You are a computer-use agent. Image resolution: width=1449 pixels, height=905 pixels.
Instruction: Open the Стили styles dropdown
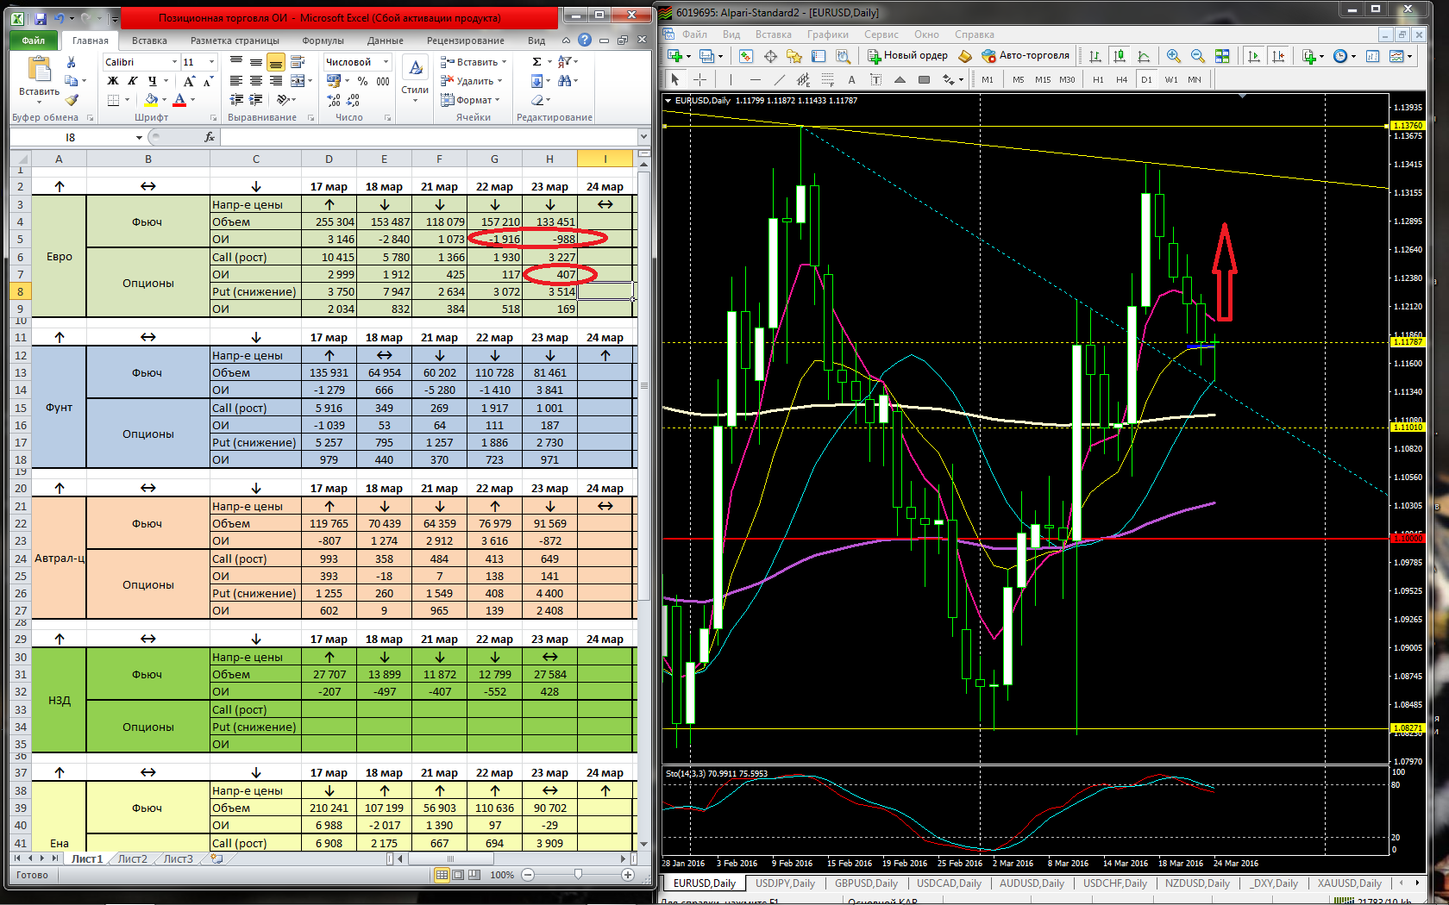click(415, 79)
